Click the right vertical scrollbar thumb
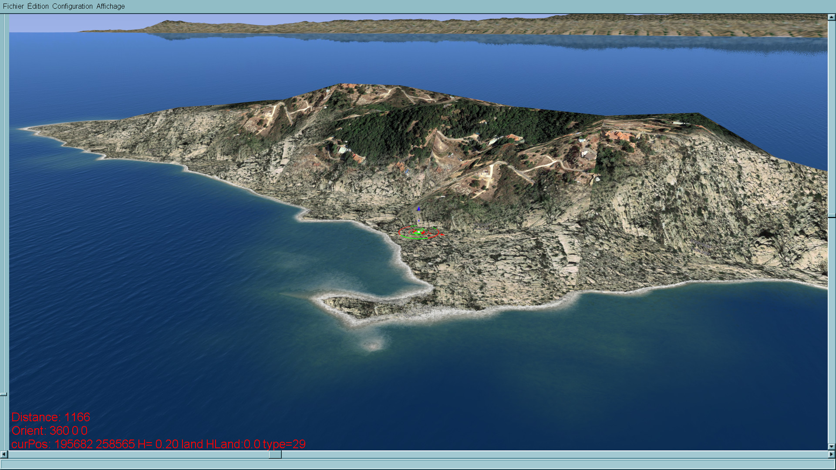Screen dimensions: 836x470 pyautogui.click(x=831, y=215)
